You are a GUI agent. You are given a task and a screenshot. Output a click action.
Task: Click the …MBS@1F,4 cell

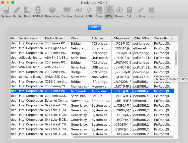click(x=122, y=96)
